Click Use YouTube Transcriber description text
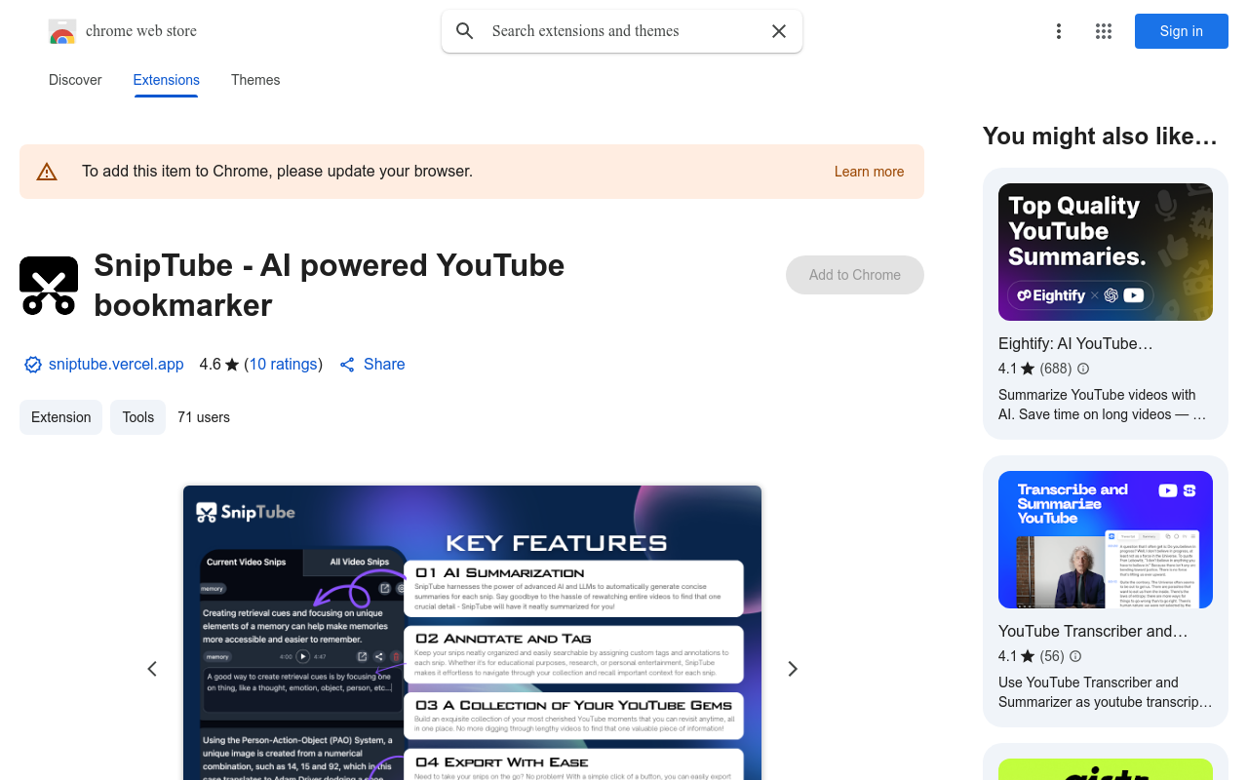1248x780 pixels. point(1106,692)
